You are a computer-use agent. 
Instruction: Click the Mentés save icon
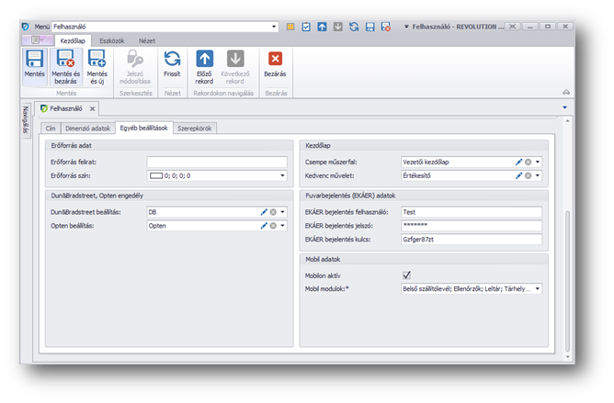coord(34,61)
